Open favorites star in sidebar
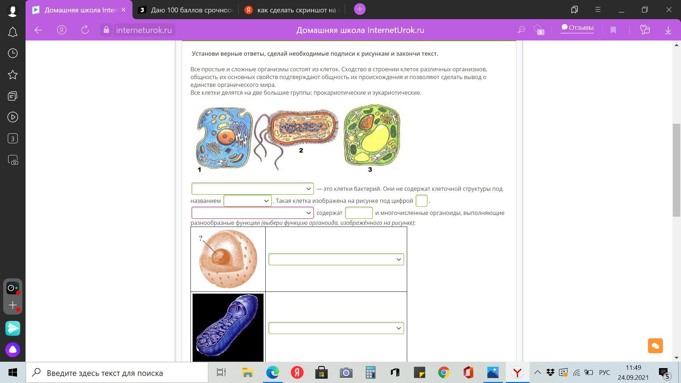Image resolution: width=681 pixels, height=383 pixels. (13, 75)
